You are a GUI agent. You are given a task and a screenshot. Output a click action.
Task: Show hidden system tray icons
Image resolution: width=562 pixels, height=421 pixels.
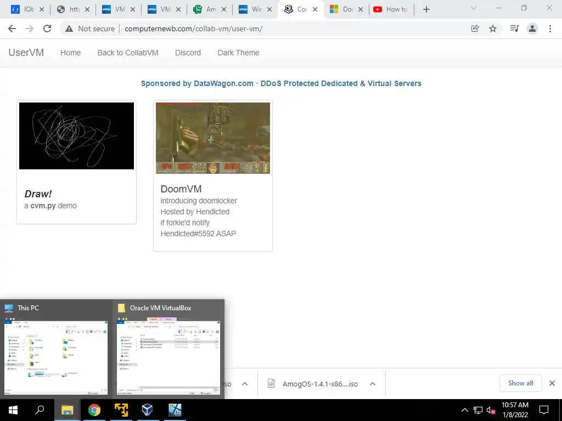pos(464,410)
